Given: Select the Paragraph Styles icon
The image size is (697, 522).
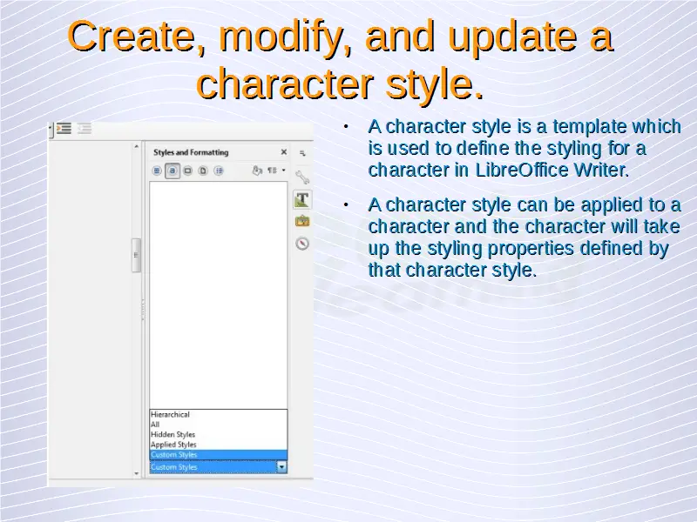Looking at the screenshot, I should pyautogui.click(x=158, y=171).
